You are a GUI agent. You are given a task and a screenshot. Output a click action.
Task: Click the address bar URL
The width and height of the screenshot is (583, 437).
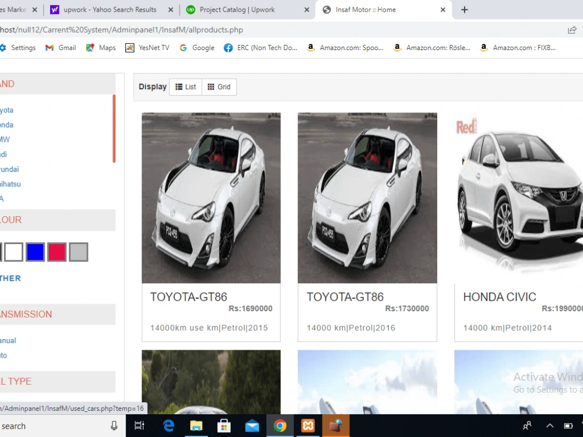click(122, 30)
